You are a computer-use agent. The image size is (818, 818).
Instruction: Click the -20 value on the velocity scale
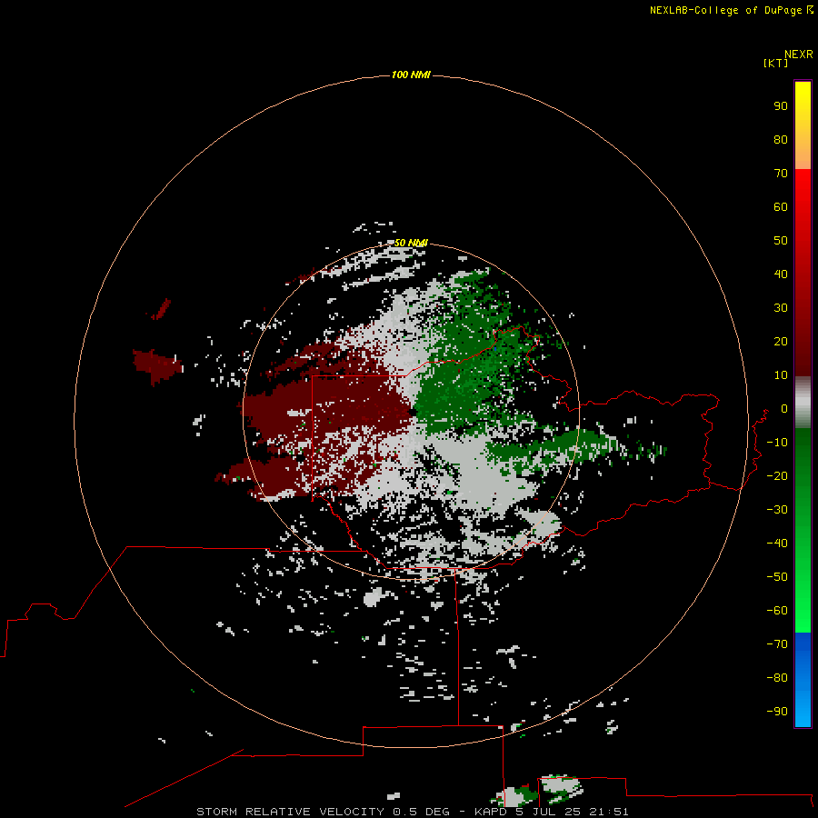(777, 476)
